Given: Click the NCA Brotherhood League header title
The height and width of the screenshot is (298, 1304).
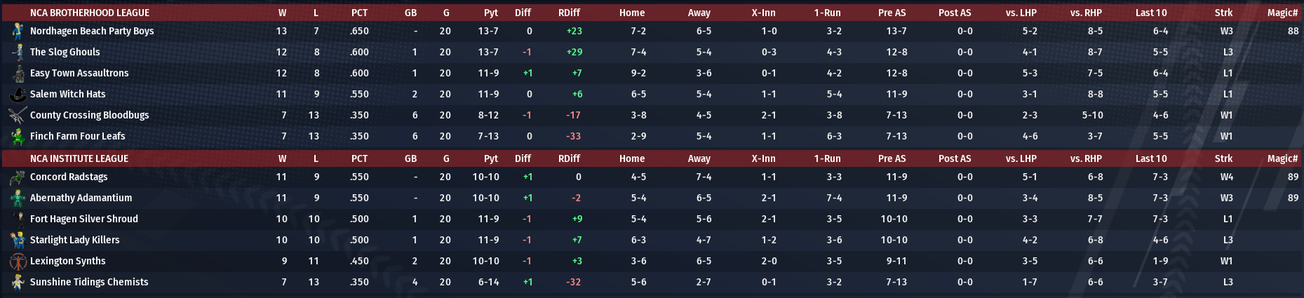Looking at the screenshot, I should pyautogui.click(x=90, y=13).
